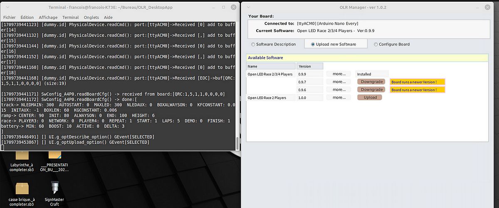Open casse brique._à completer.sb3 desktop icon
499x208 pixels.
(x=22, y=194)
